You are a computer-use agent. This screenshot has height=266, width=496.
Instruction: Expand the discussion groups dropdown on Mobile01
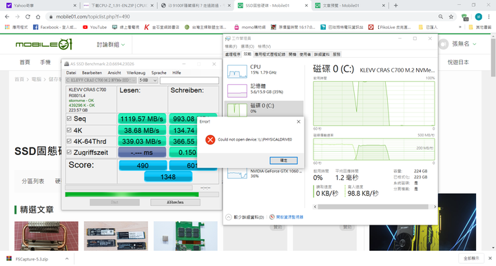tap(111, 45)
